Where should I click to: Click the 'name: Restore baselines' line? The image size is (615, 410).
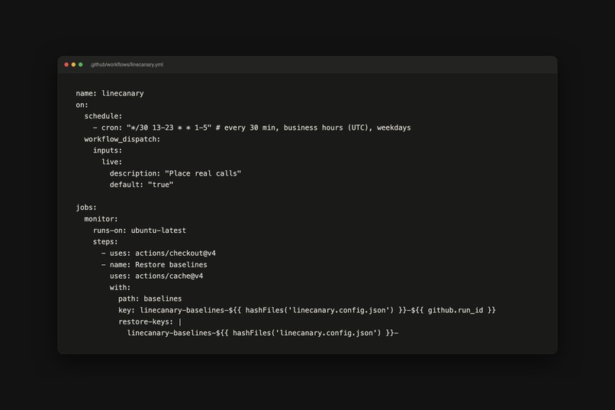tap(154, 264)
